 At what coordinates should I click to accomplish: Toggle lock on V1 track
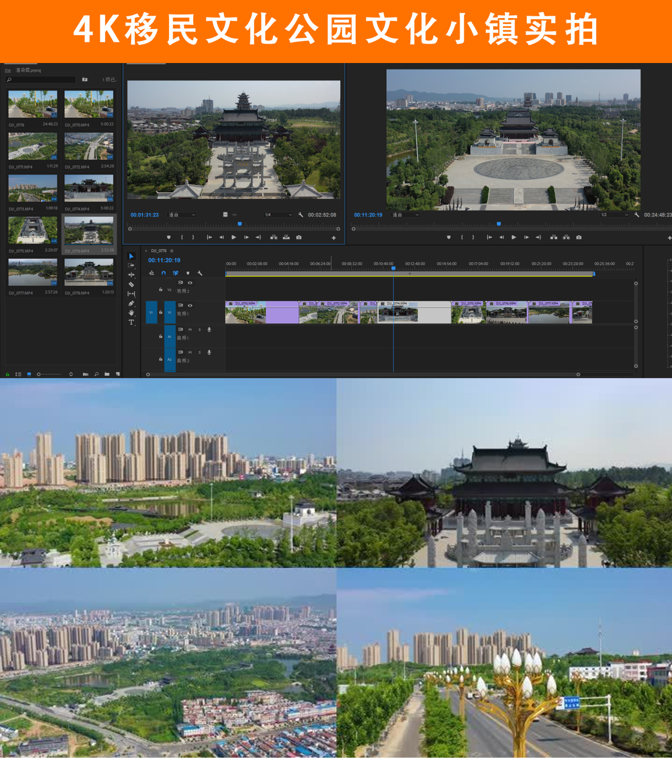coord(161,313)
